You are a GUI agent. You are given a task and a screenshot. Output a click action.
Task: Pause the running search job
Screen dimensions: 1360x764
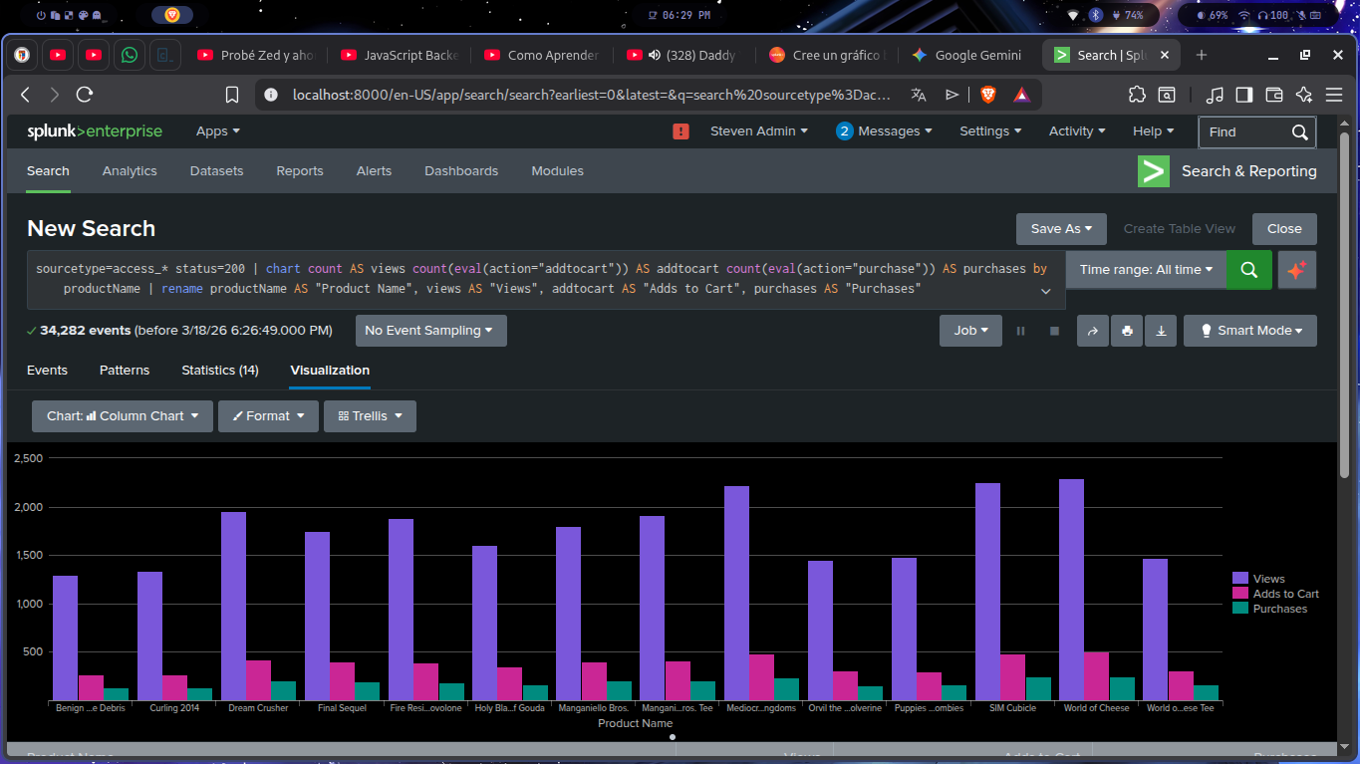(x=1020, y=331)
